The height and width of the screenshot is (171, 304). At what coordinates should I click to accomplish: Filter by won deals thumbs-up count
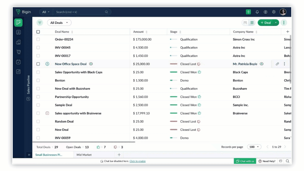click(x=101, y=147)
